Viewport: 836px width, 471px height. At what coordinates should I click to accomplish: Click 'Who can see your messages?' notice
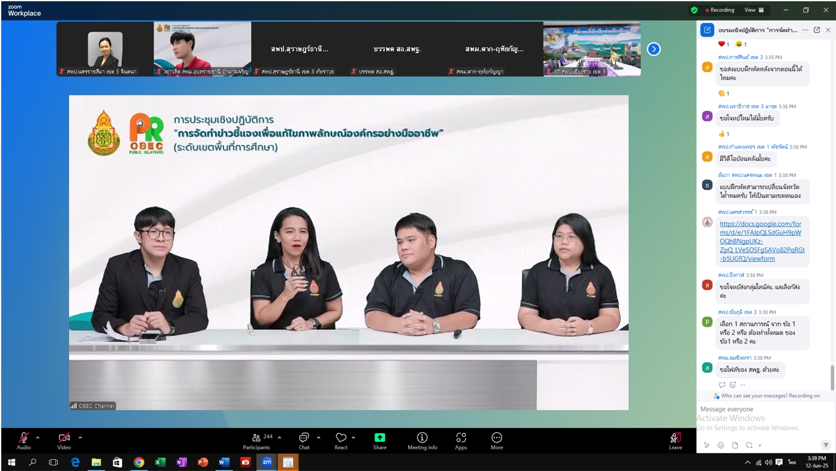click(x=766, y=396)
